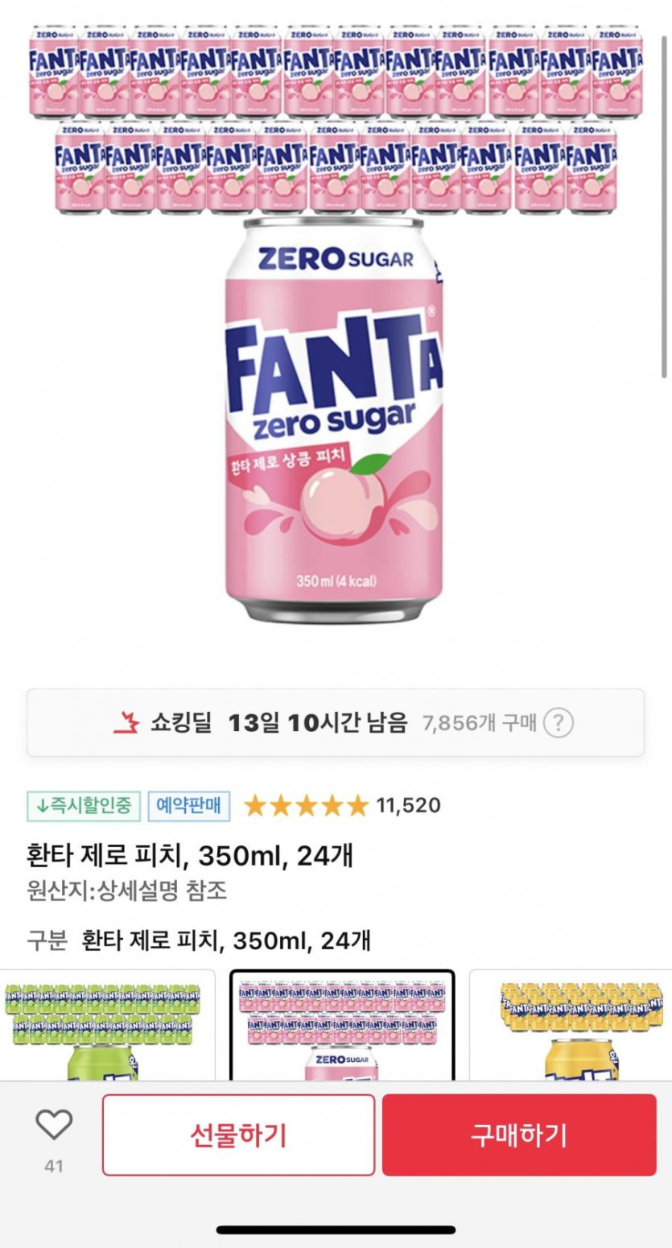Tap the row of small Fanta cans
Screen dimensions: 672x1248
[336, 119]
